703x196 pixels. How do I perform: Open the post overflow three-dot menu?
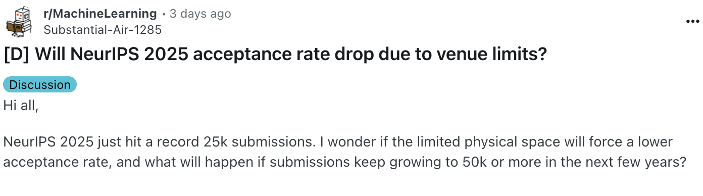point(691,22)
